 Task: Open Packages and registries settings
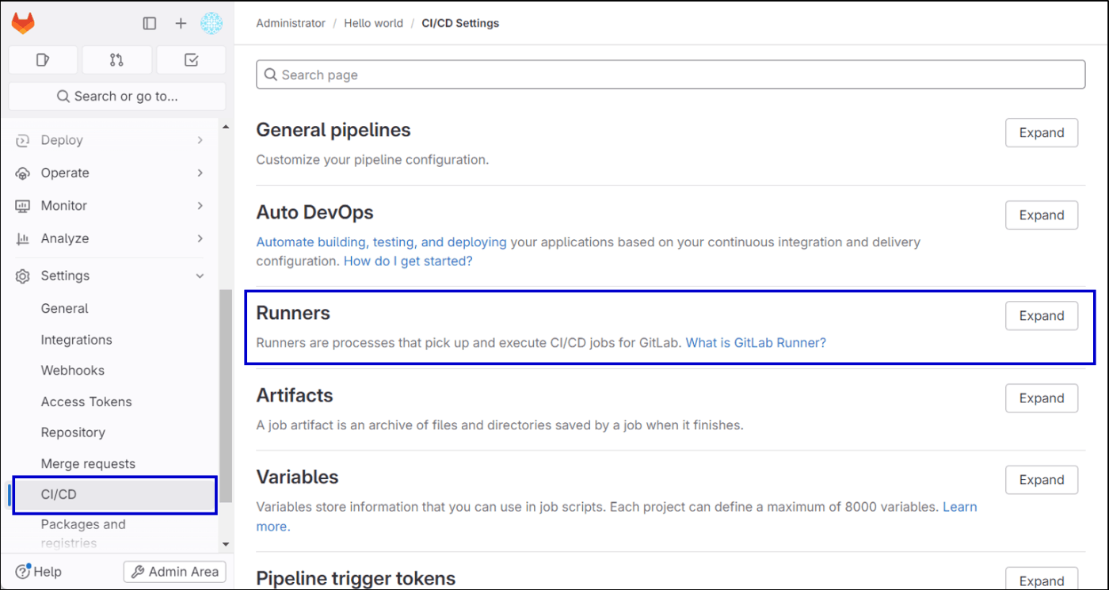tap(83, 534)
